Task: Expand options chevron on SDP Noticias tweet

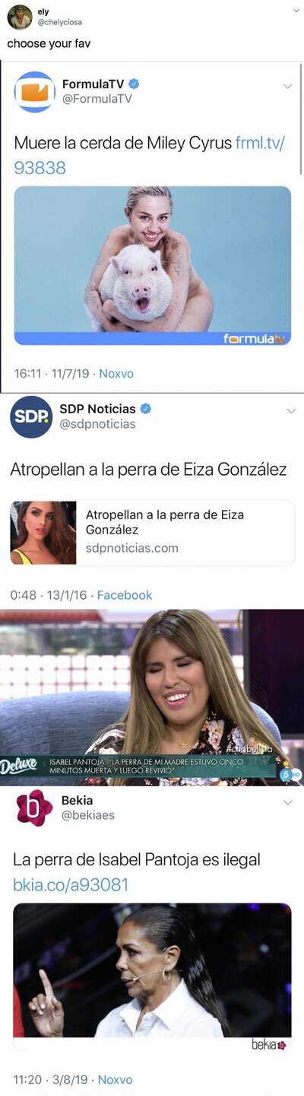Action: pyautogui.click(x=290, y=411)
